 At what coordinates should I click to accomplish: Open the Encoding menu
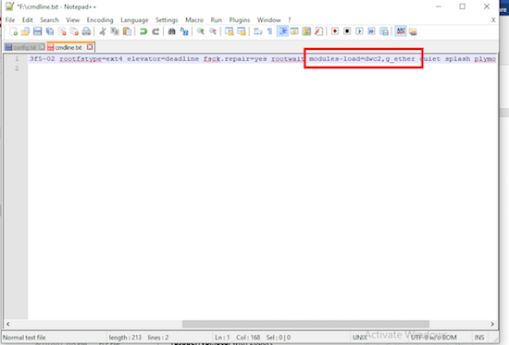[x=100, y=19]
